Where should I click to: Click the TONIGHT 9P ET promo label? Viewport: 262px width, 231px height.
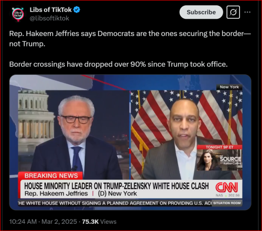tap(220, 147)
